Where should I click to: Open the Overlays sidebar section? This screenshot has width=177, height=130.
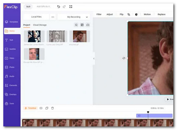[x=11, y=94]
